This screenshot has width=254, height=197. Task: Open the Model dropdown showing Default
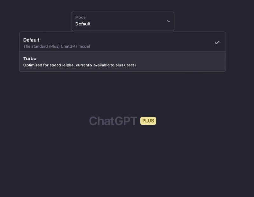click(123, 21)
